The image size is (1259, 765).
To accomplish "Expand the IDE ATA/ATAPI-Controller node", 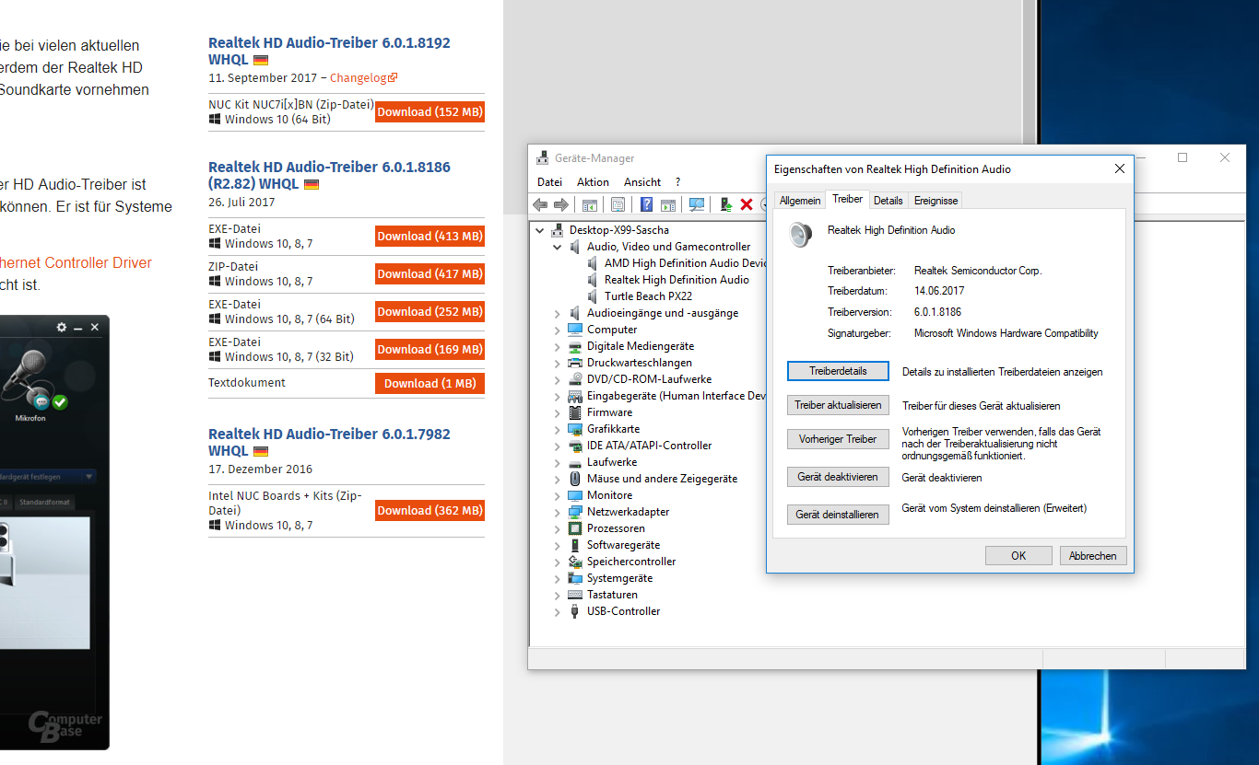I will tap(558, 446).
